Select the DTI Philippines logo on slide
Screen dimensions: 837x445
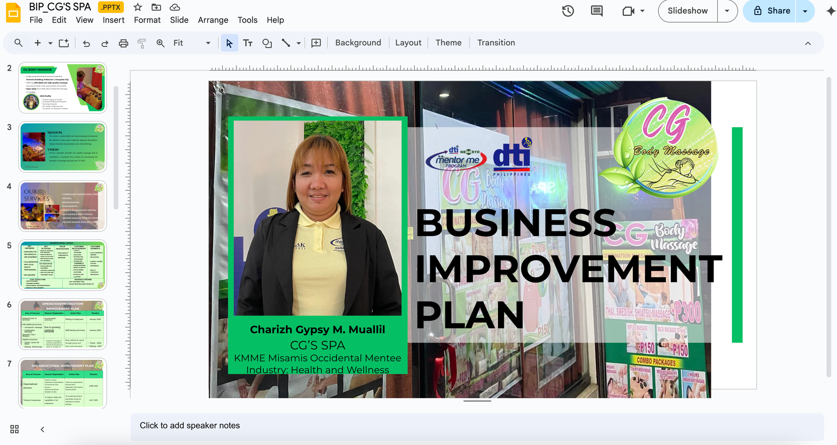tap(512, 157)
